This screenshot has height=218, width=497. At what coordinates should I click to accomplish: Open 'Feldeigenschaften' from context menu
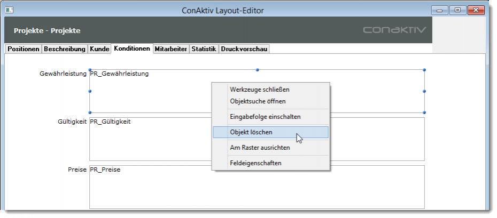(255, 163)
